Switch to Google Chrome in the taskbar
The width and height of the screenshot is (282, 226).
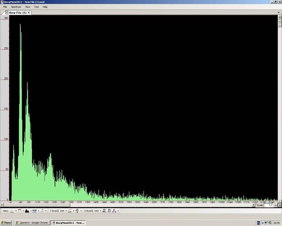point(31,223)
